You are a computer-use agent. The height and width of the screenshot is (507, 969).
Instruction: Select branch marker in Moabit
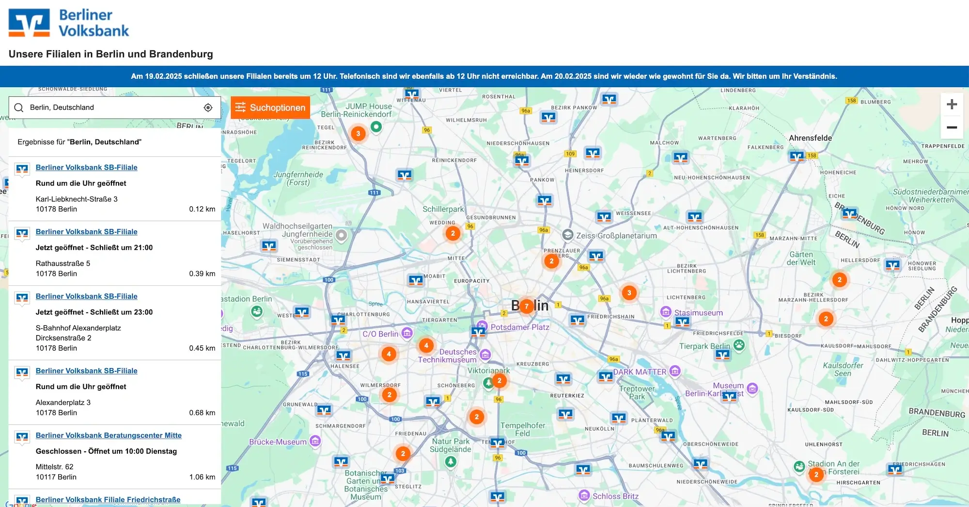[416, 280]
